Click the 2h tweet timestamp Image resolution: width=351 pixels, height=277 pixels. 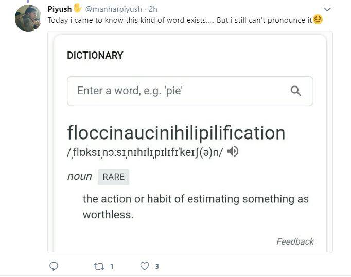point(153,9)
